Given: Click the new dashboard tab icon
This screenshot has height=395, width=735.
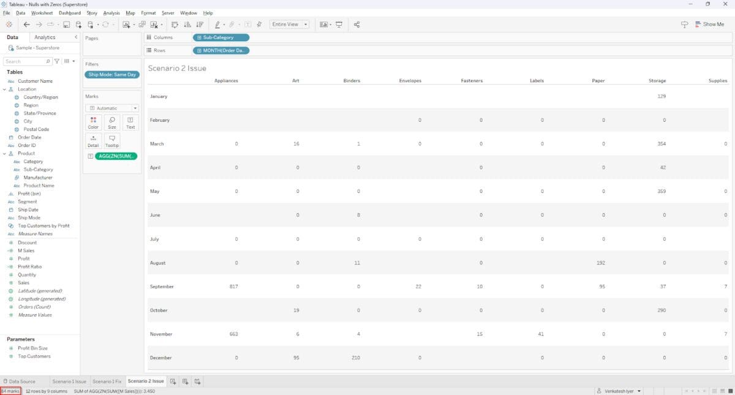Looking at the screenshot, I should (185, 382).
